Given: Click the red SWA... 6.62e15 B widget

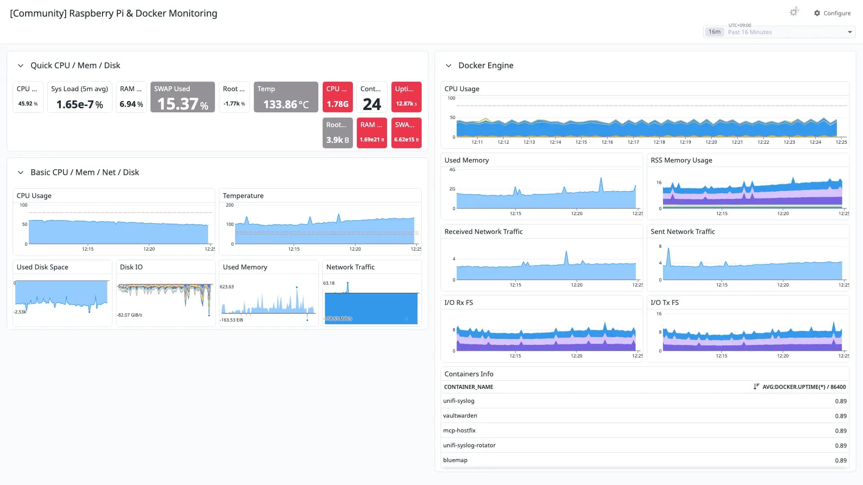Looking at the screenshot, I should pyautogui.click(x=406, y=133).
